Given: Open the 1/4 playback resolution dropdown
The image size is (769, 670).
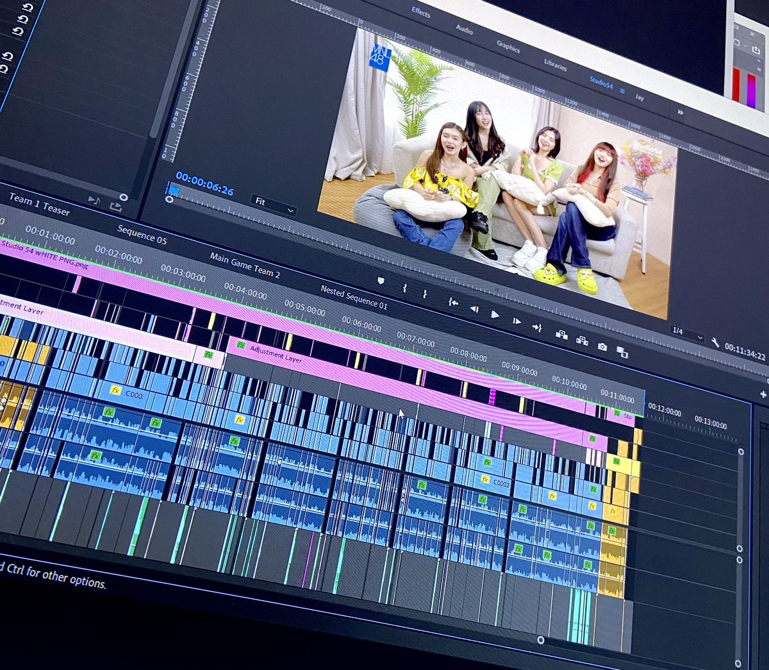Looking at the screenshot, I should coord(686,333).
